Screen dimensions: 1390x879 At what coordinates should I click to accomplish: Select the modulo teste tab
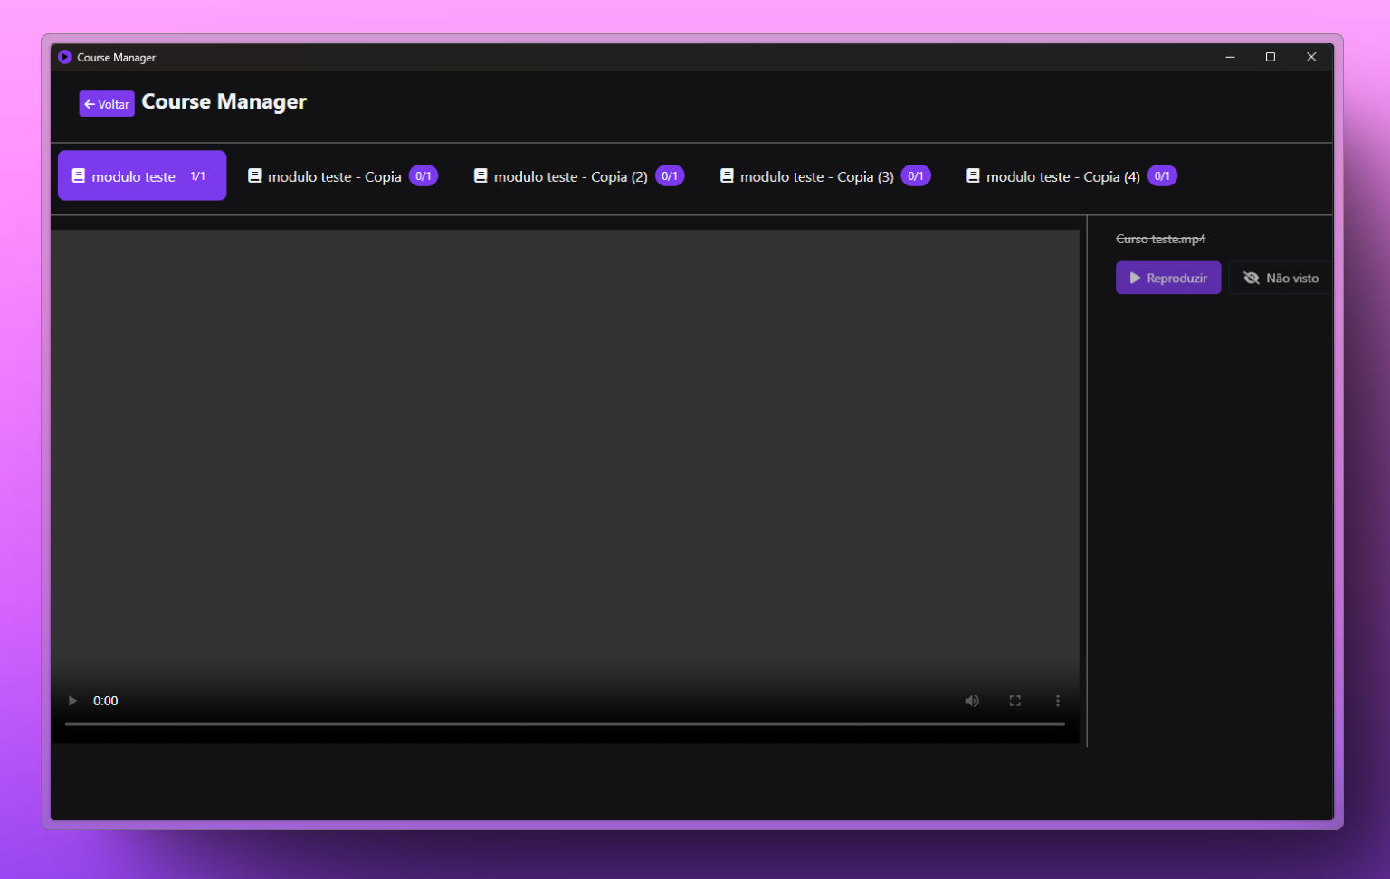pos(142,175)
